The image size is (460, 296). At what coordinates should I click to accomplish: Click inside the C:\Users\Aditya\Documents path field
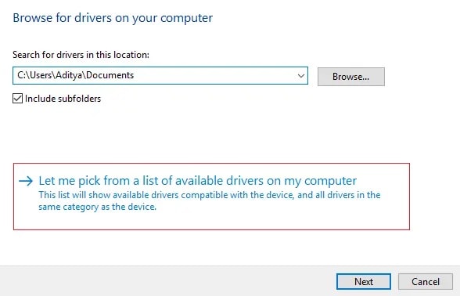[x=160, y=75]
